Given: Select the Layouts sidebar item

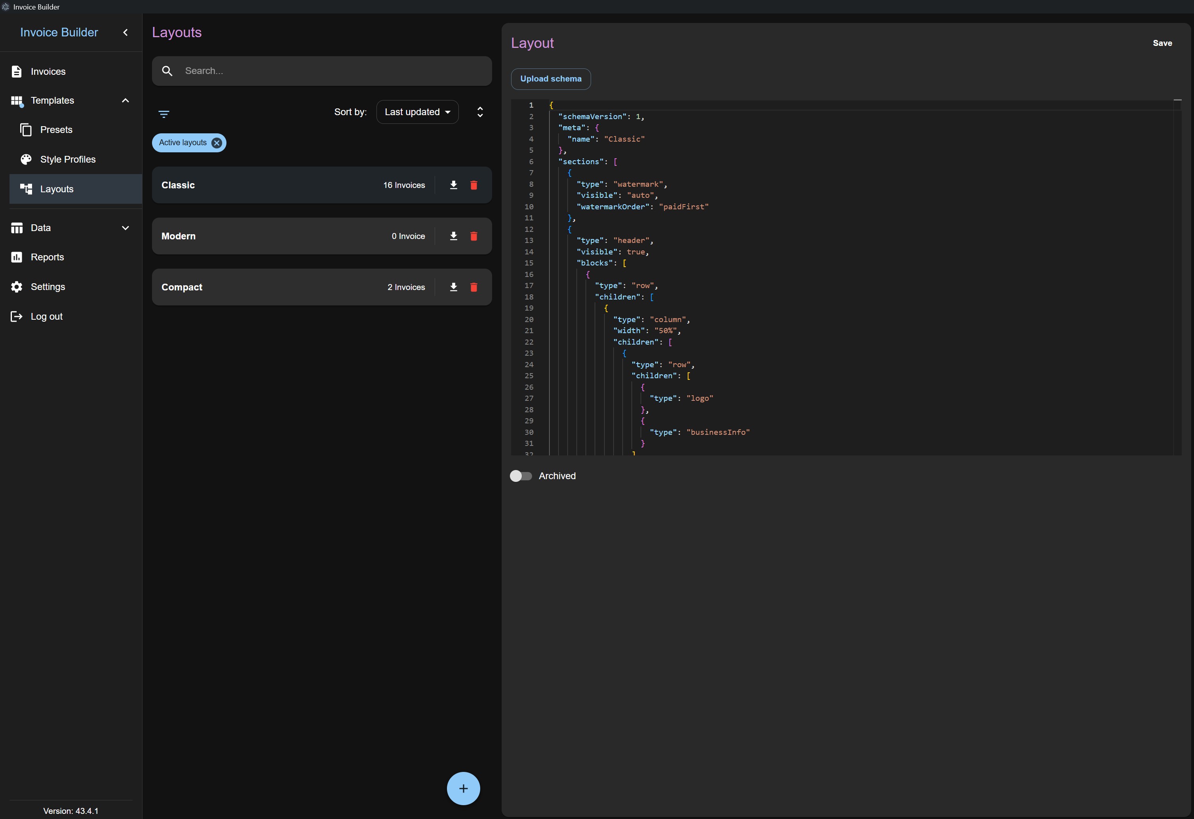Looking at the screenshot, I should [x=76, y=189].
